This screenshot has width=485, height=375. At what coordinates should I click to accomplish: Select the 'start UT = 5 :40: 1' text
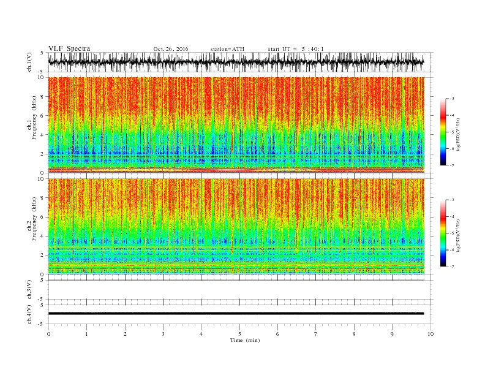(x=296, y=49)
